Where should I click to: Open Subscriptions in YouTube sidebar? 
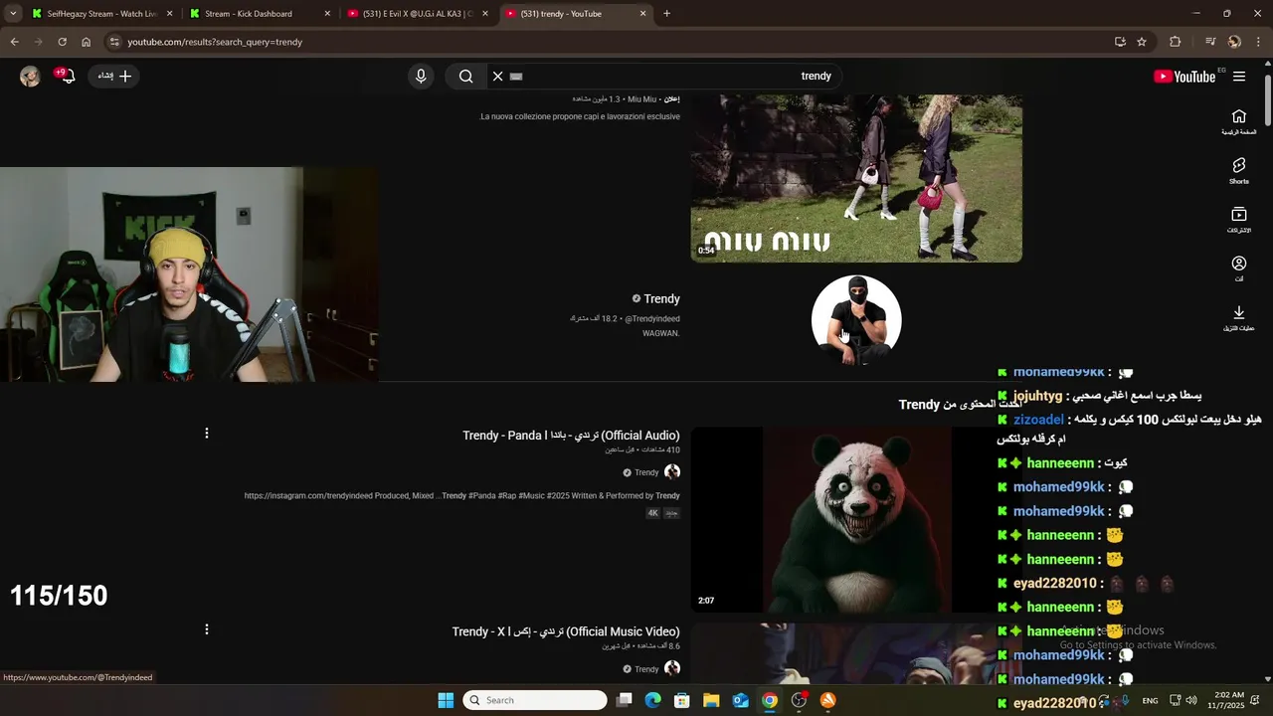coord(1239,220)
